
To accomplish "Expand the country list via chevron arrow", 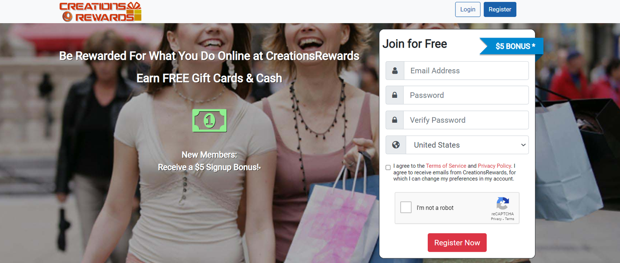I will coord(523,145).
